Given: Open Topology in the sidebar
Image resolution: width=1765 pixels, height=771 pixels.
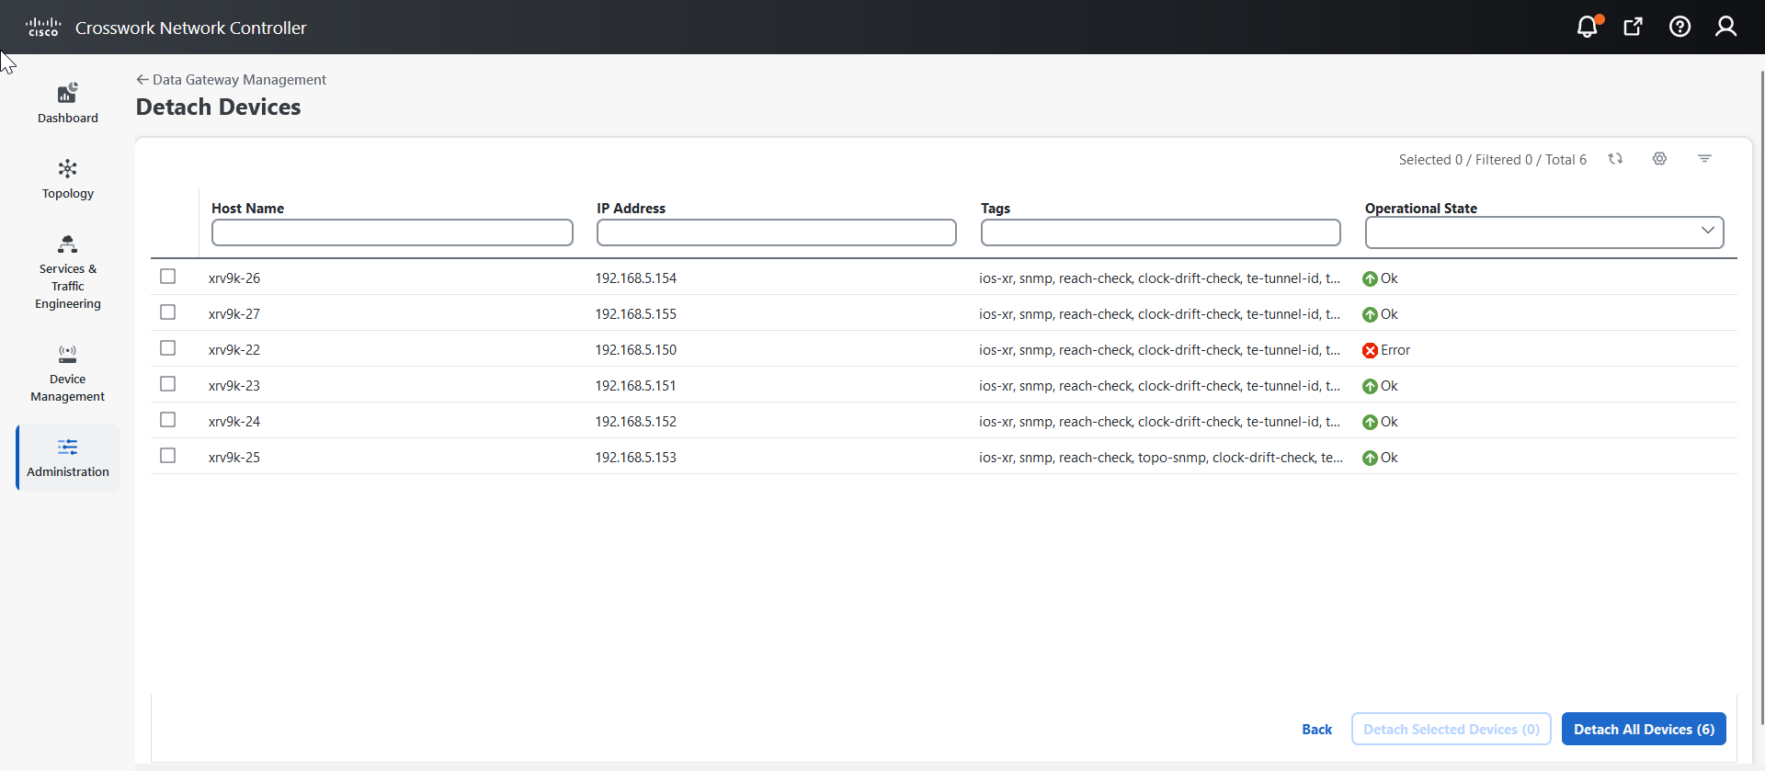Looking at the screenshot, I should (x=68, y=179).
